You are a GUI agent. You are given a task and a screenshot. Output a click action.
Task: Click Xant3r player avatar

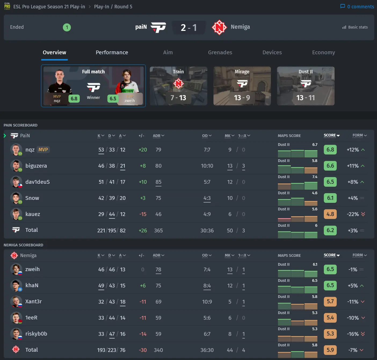pos(16,301)
